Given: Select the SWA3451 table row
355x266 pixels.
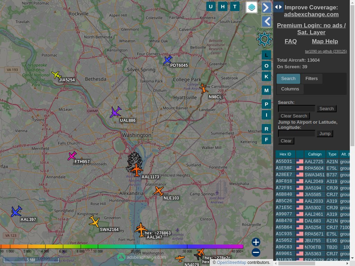Looking at the screenshot, I should coord(313,175).
